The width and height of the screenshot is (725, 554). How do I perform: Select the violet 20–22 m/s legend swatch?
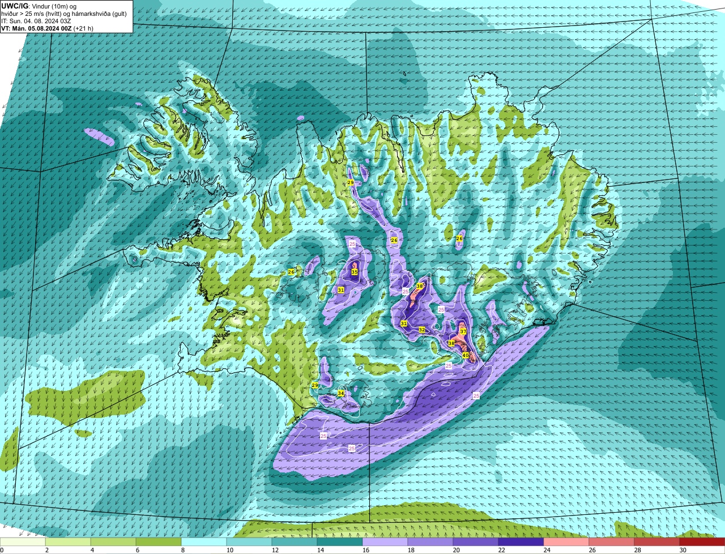(476, 542)
